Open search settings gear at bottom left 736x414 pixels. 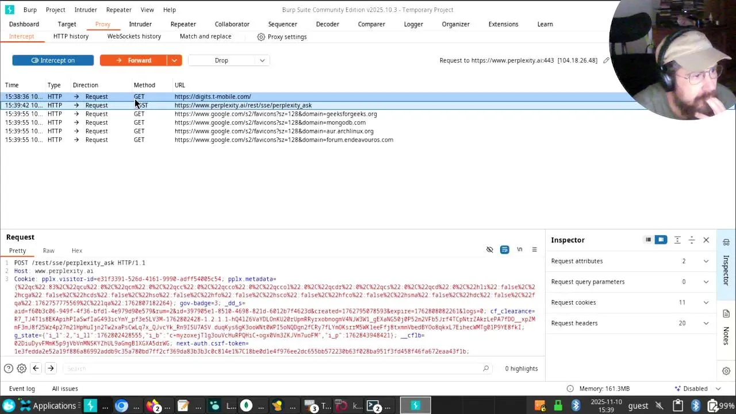click(x=22, y=369)
